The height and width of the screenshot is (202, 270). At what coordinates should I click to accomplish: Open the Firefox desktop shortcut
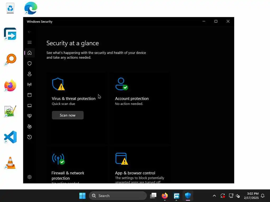(10, 85)
